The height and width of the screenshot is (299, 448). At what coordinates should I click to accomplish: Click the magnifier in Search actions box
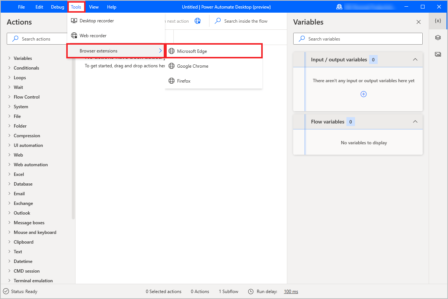tap(15, 39)
